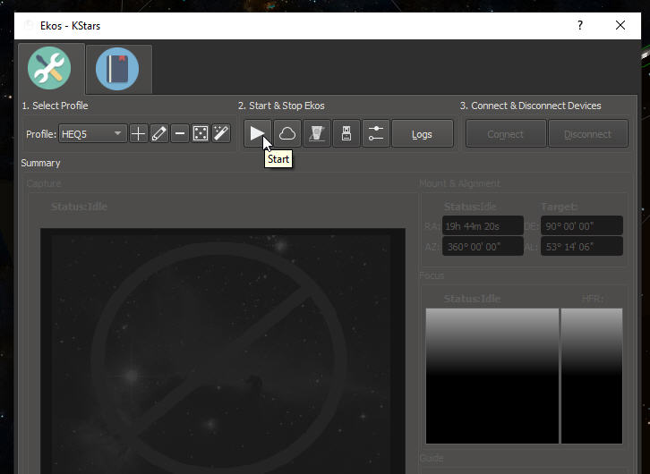Click the Connect devices button

(505, 134)
